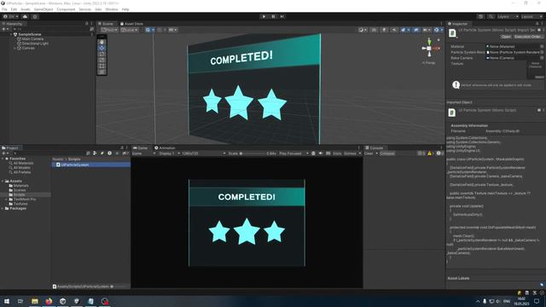Toggle grid visibility in Scene toolbar
Screen dimensions: 546x307
pyautogui.click(x=150, y=30)
